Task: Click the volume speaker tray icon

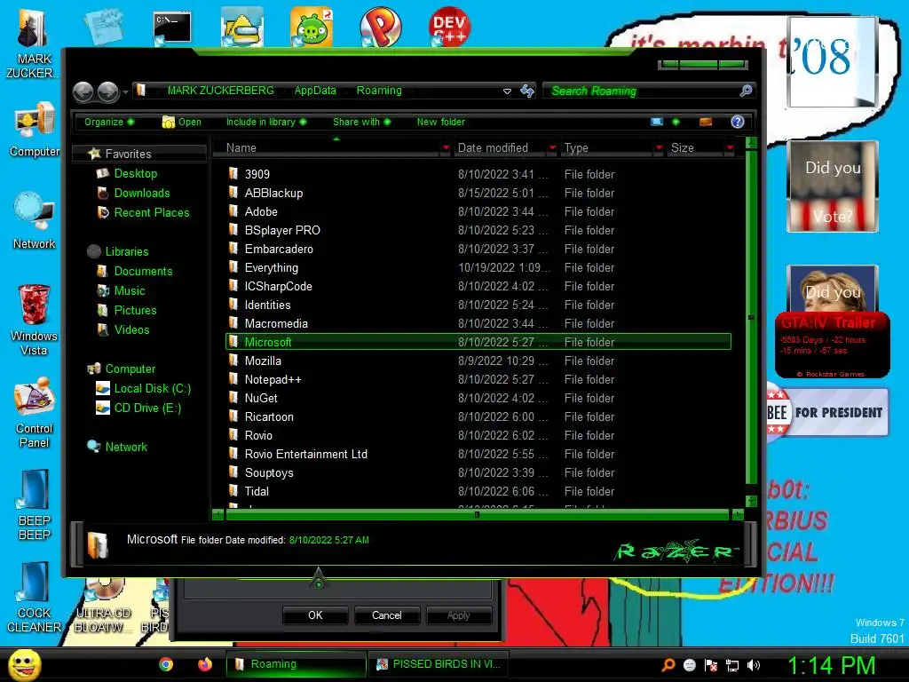Action: pos(753,665)
